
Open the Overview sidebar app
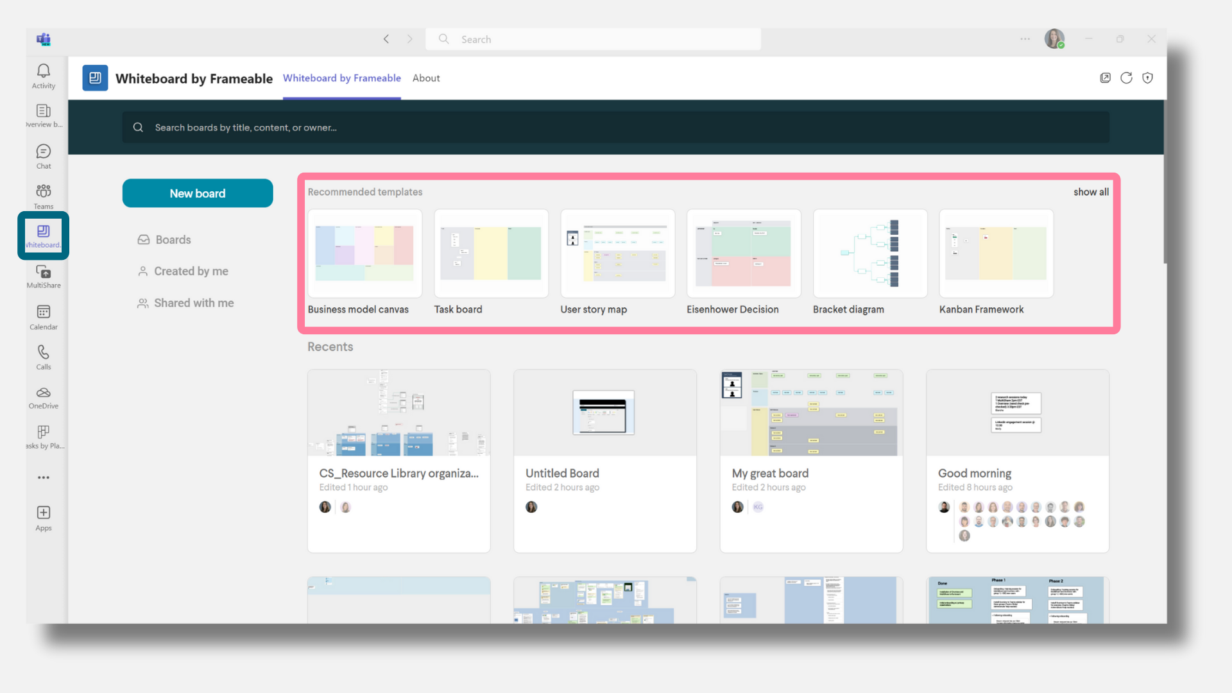coord(44,116)
